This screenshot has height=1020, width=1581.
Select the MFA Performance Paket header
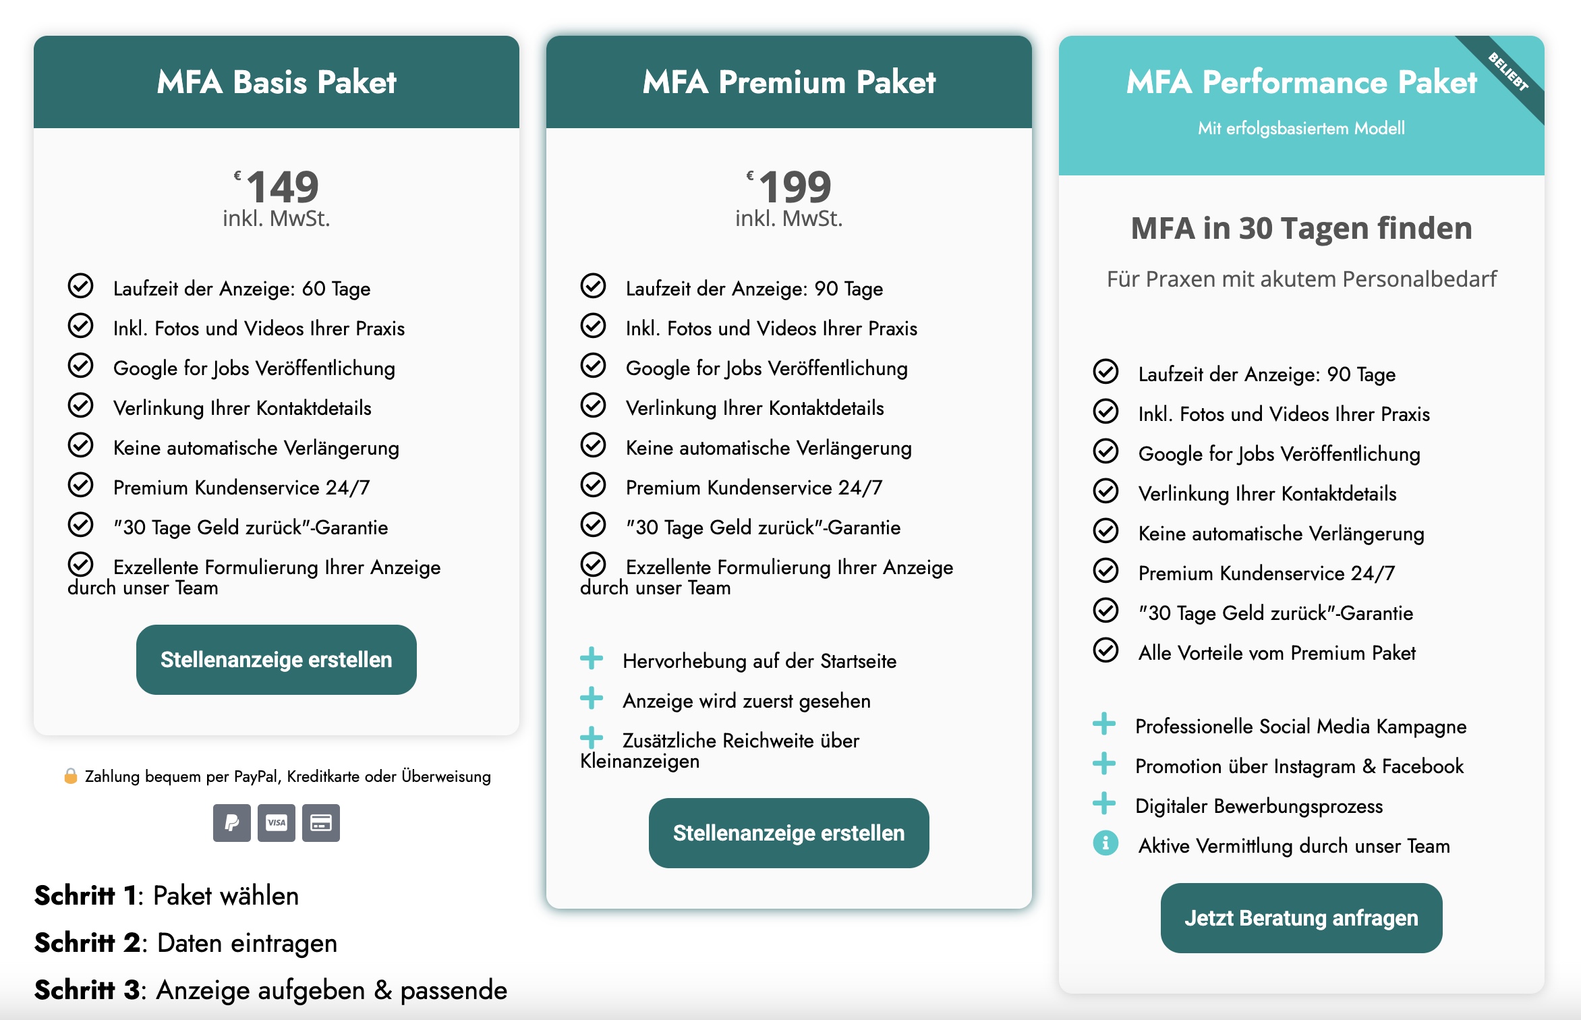click(x=1301, y=82)
